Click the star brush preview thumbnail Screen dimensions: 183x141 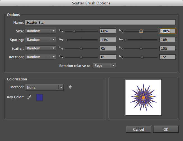(143, 97)
